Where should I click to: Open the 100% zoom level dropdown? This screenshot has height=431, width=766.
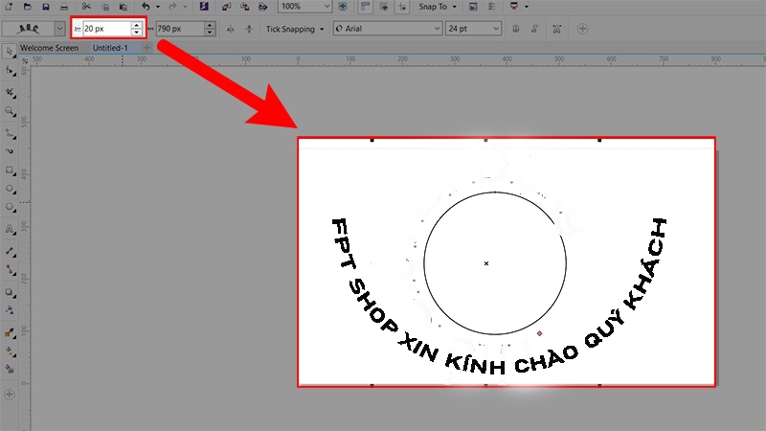click(327, 7)
